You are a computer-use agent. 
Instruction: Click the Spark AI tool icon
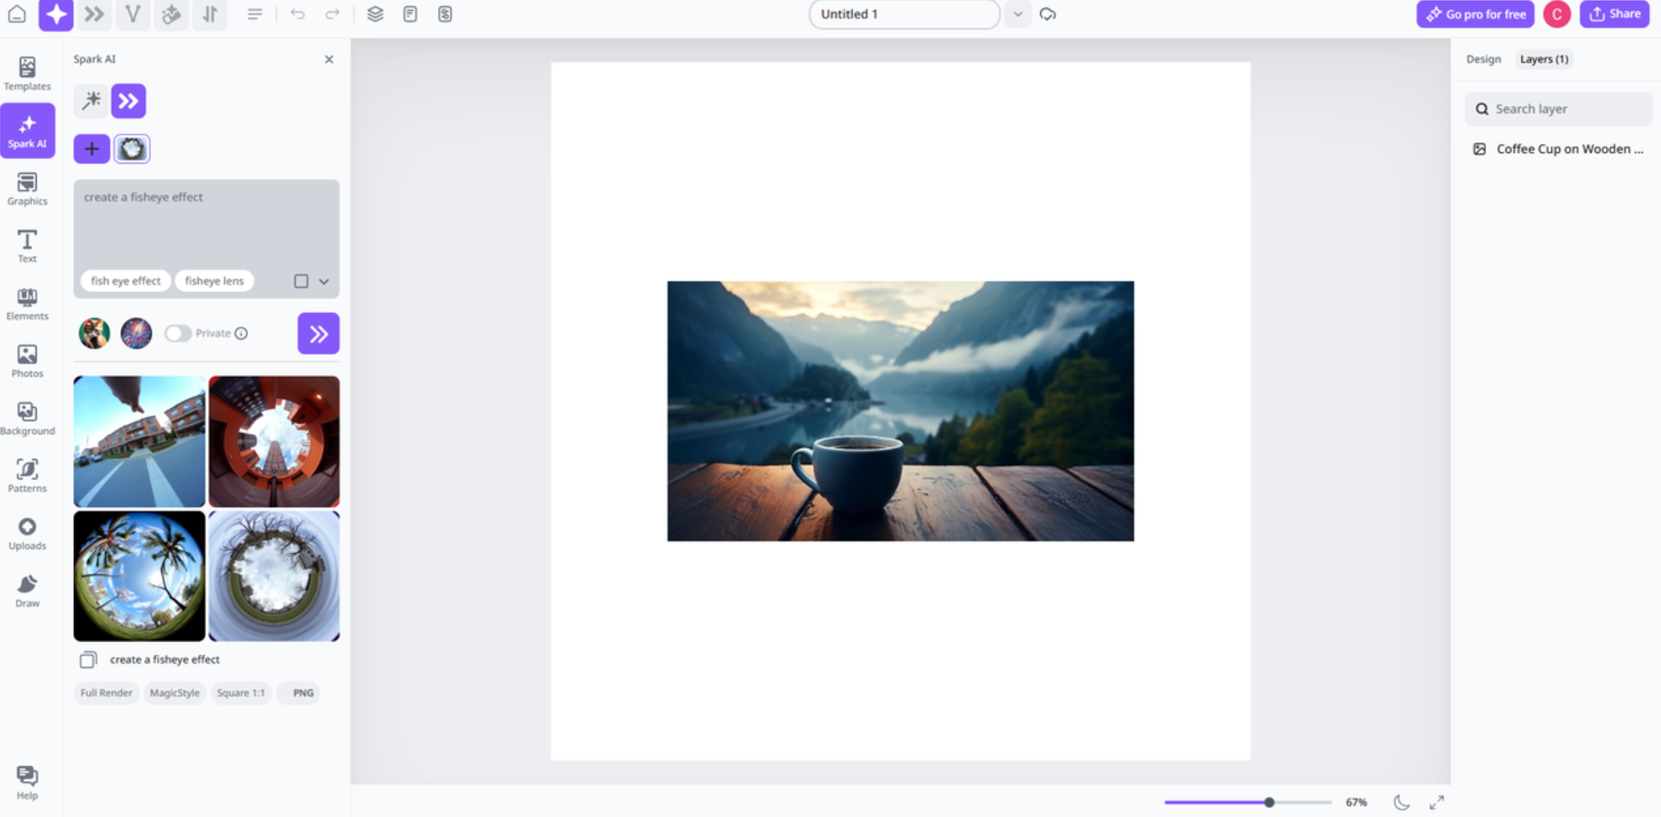coord(28,129)
